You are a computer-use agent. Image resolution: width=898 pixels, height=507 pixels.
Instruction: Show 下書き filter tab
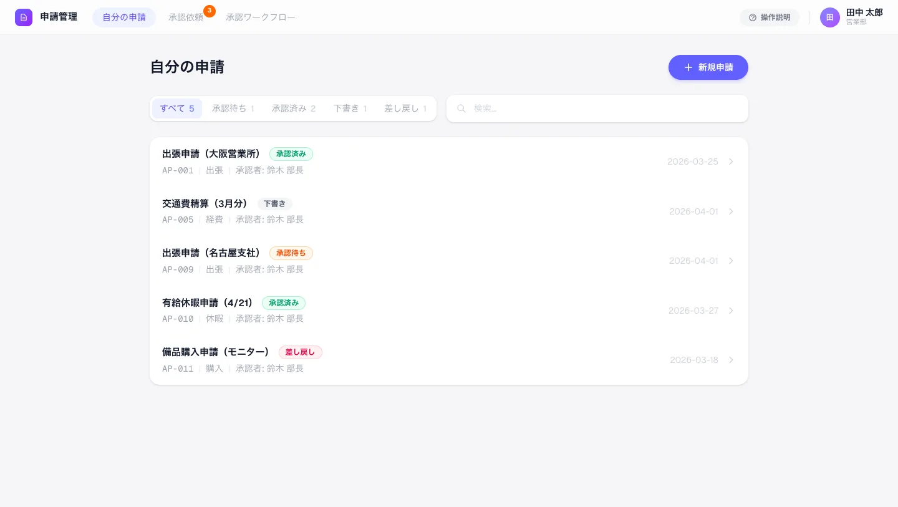350,109
